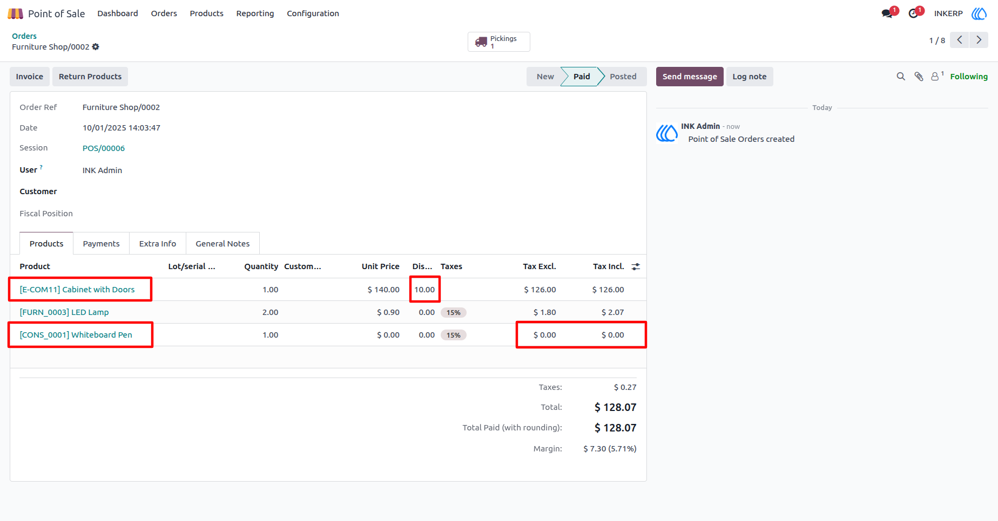Image resolution: width=998 pixels, height=521 pixels.
Task: Open the Products menu
Action: (x=207, y=13)
